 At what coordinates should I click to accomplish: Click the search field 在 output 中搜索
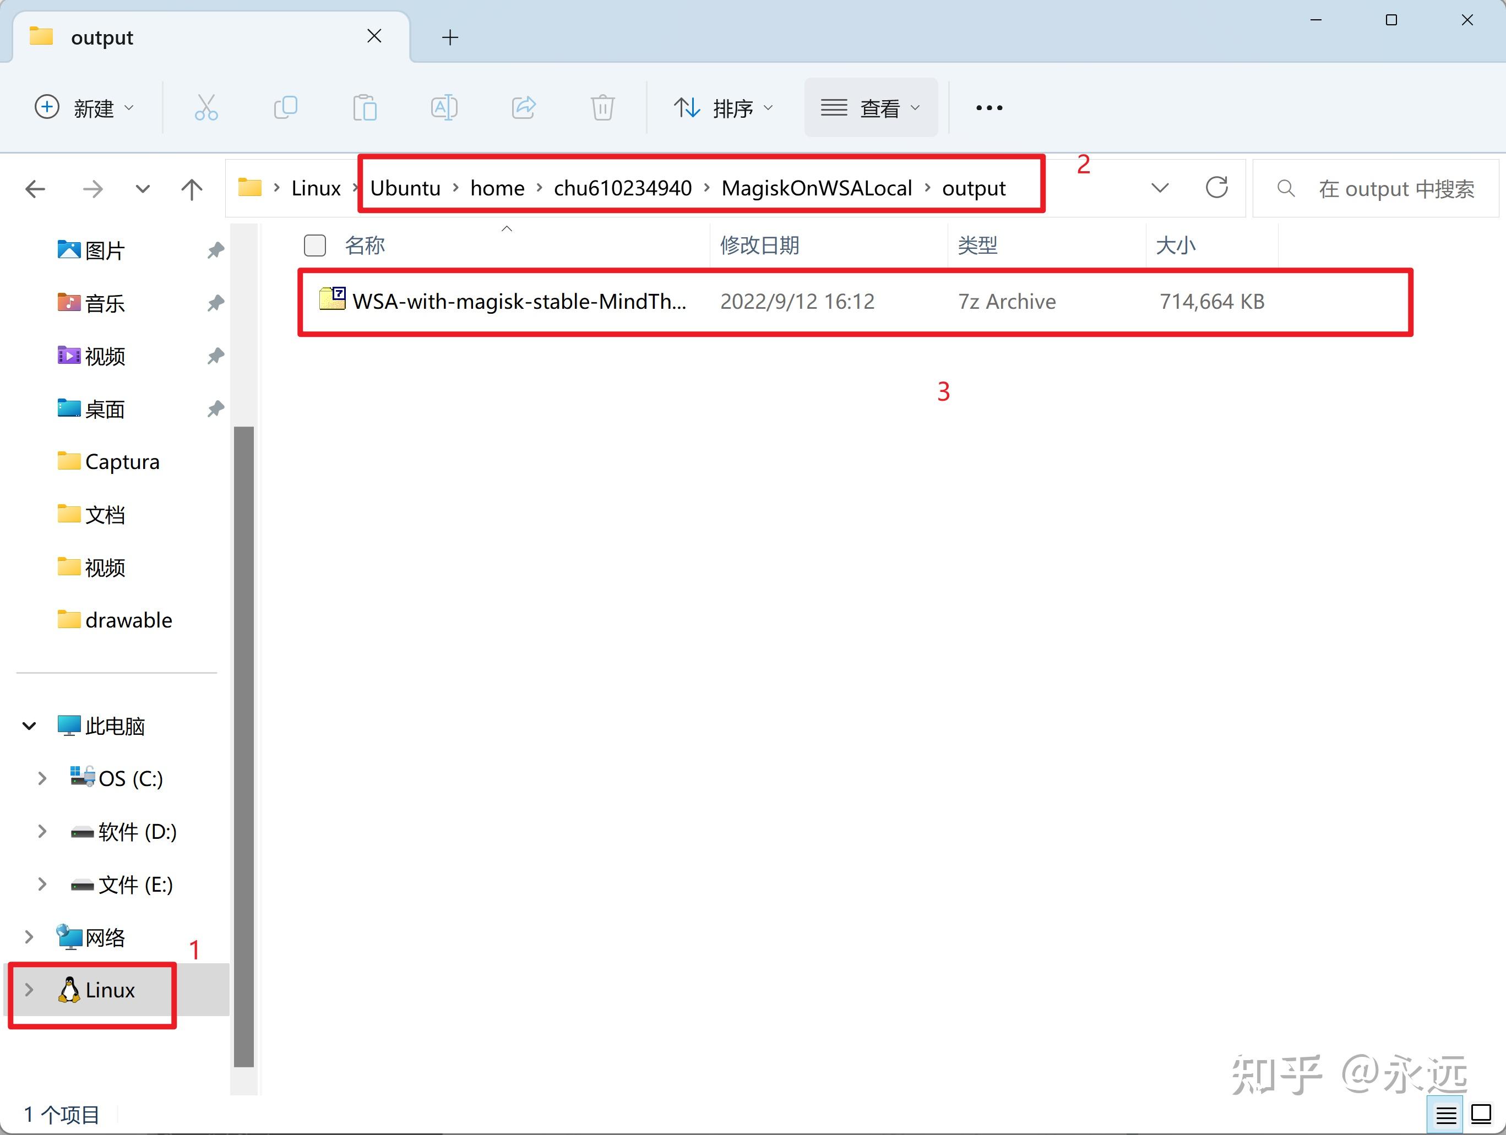click(1396, 188)
